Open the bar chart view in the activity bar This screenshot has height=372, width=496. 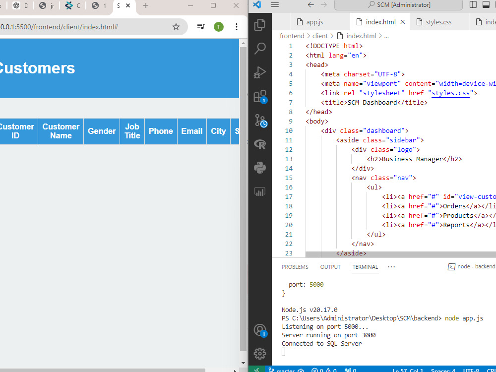click(x=260, y=191)
